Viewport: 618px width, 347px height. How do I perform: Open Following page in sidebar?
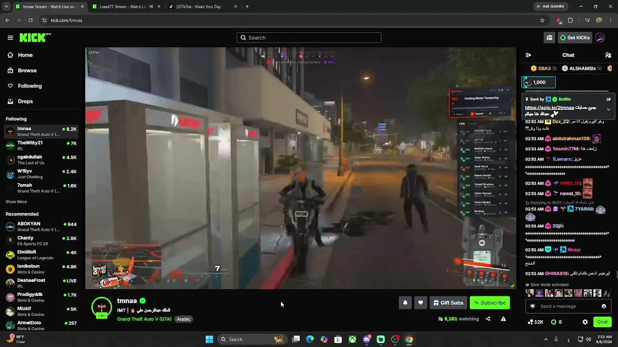click(42, 86)
